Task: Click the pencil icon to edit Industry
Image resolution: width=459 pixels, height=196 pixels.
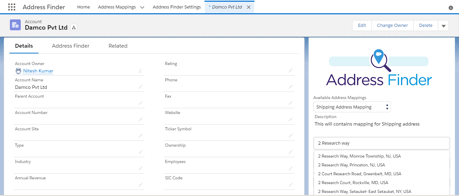Action: 141,168
